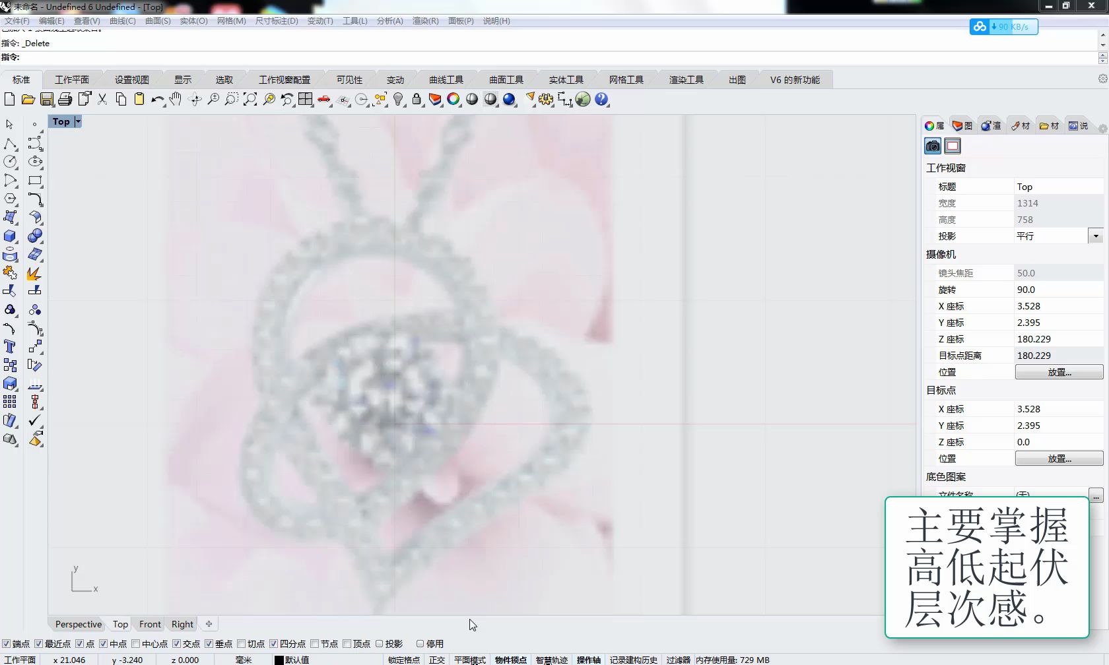Open Options with the gear icon
The image size is (1109, 665).
click(x=546, y=100)
